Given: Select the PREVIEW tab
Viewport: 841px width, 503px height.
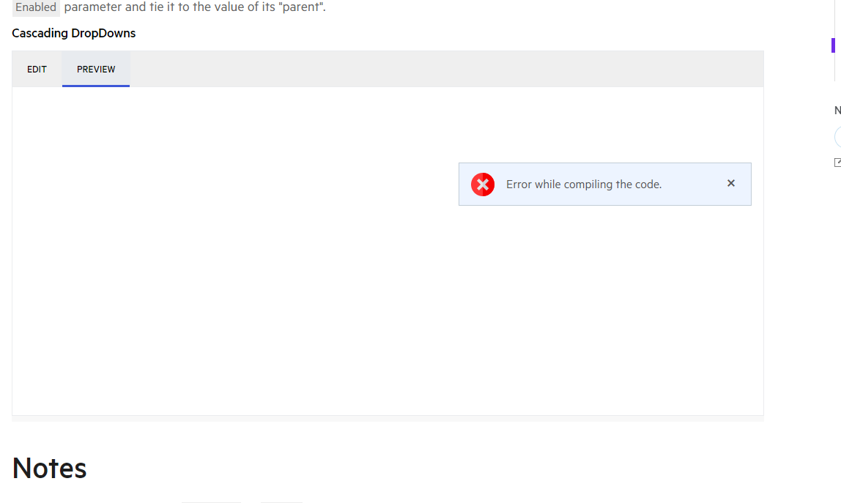Looking at the screenshot, I should point(95,69).
